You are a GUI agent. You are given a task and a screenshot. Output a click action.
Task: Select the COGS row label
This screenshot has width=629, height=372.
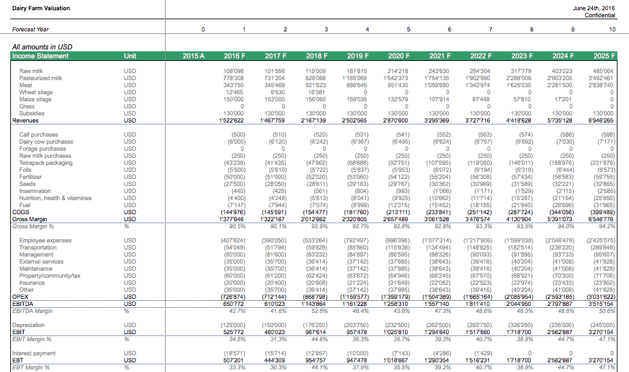21,212
